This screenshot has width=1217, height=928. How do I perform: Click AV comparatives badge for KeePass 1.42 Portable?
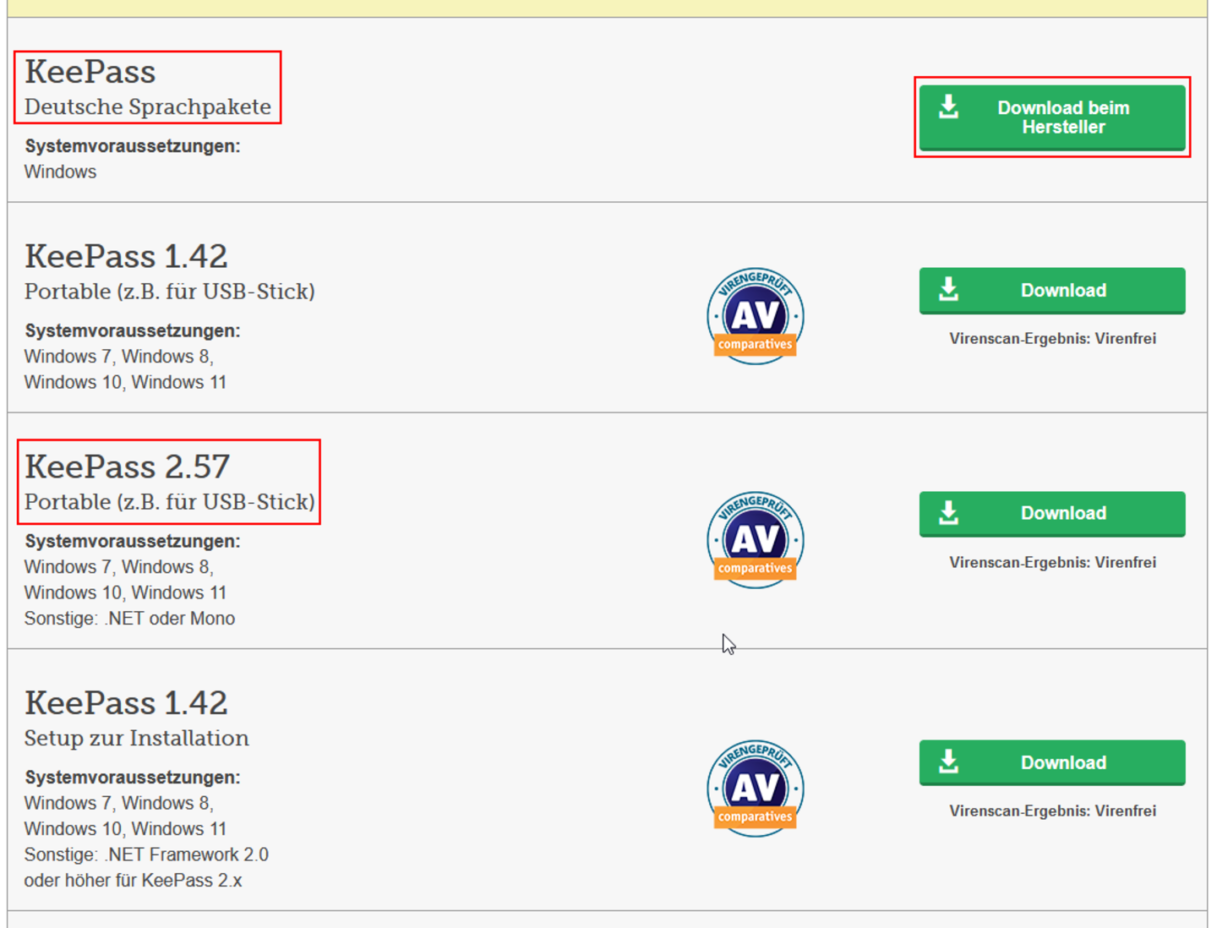click(756, 316)
